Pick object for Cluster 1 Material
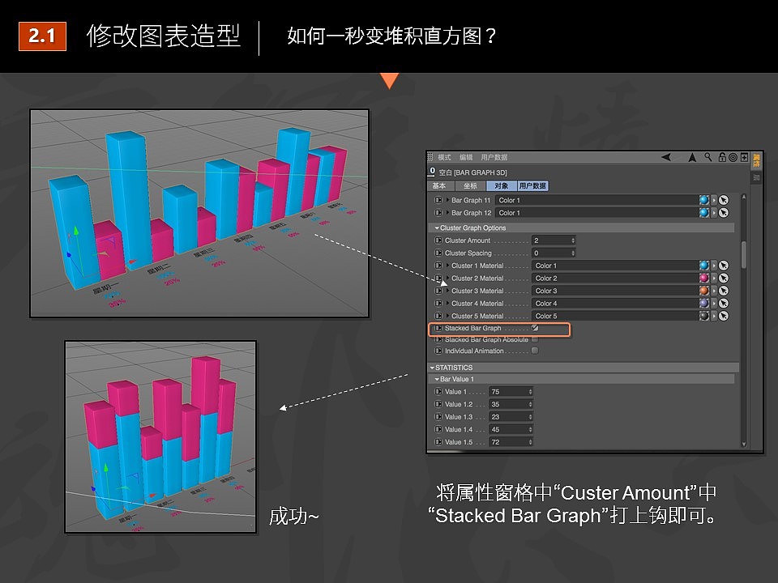 coord(724,266)
